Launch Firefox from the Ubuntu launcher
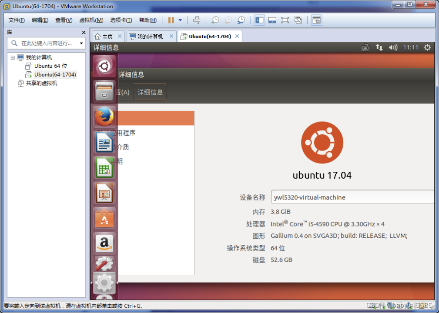This screenshot has height=313, width=439. (104, 117)
